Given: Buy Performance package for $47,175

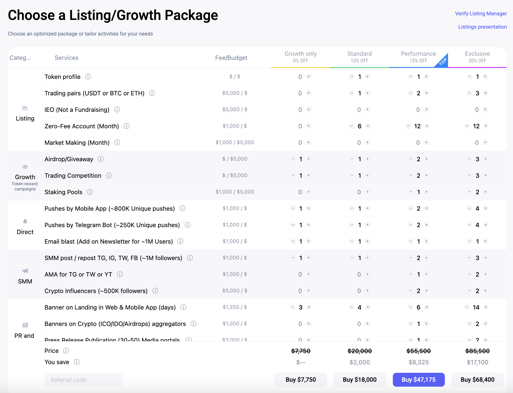Looking at the screenshot, I should point(419,380).
